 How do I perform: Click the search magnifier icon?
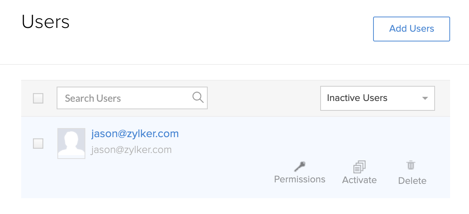[198, 98]
